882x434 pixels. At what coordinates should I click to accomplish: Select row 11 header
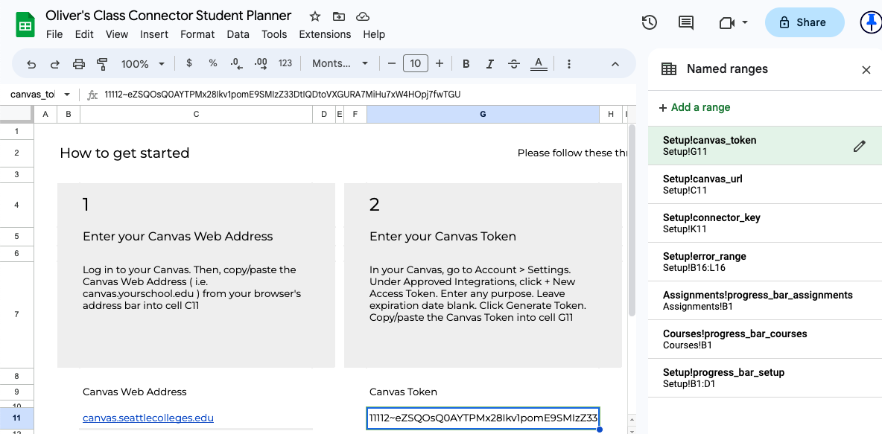click(x=17, y=418)
